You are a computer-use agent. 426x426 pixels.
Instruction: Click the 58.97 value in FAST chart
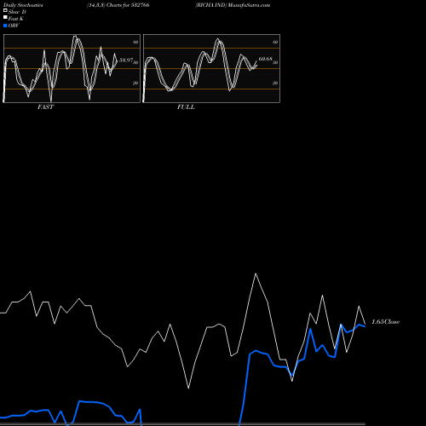(126, 60)
